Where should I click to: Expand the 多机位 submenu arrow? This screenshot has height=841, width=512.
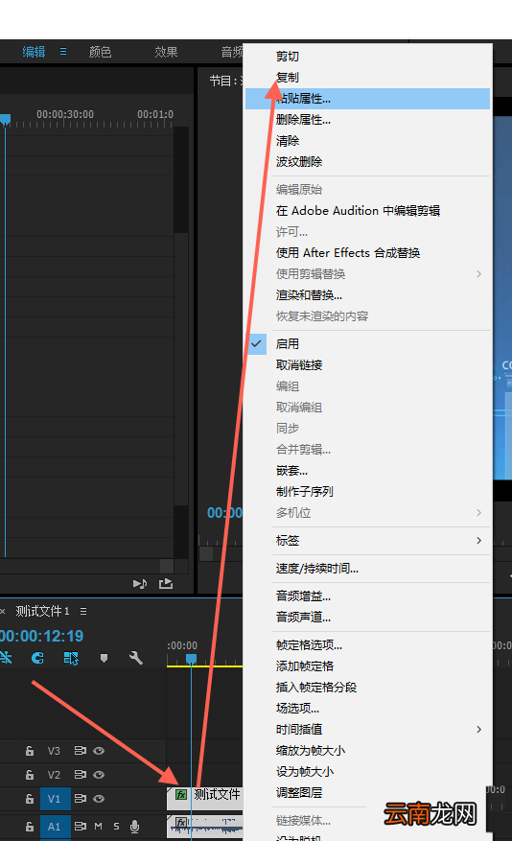[x=478, y=513]
